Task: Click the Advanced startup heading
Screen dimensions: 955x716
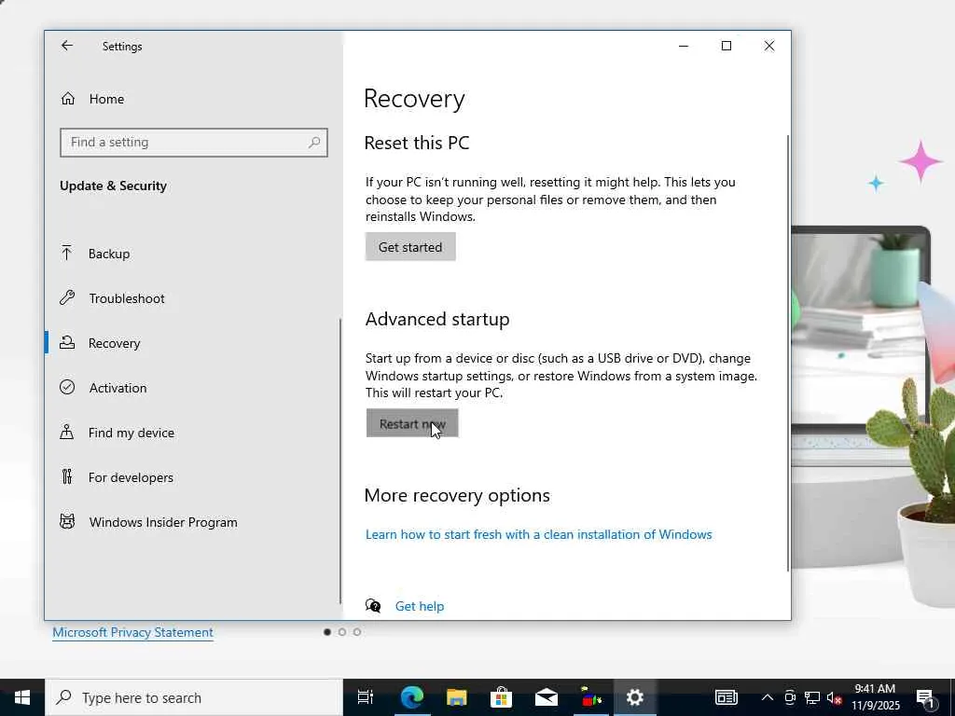Action: 437,319
